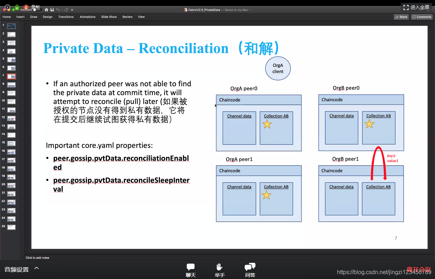The height and width of the screenshot is (279, 435).
Task: Select slide 13 thumbnail
Action: (11, 127)
